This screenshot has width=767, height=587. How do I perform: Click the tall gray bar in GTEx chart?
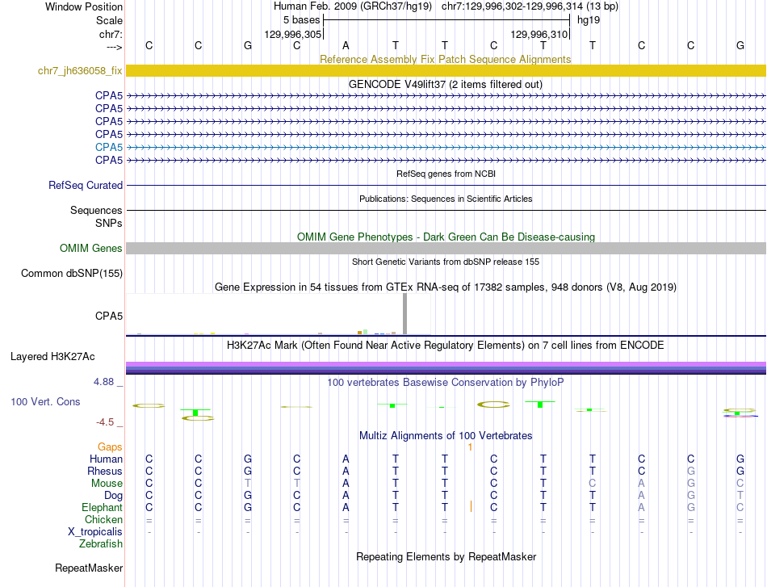pyautogui.click(x=404, y=313)
